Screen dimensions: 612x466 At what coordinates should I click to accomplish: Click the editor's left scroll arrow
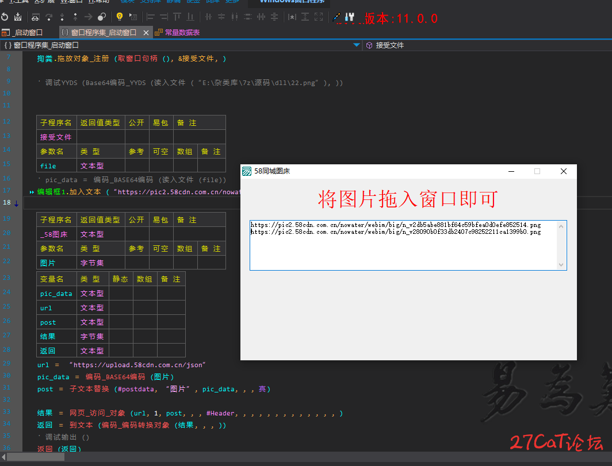pyautogui.click(x=3, y=457)
